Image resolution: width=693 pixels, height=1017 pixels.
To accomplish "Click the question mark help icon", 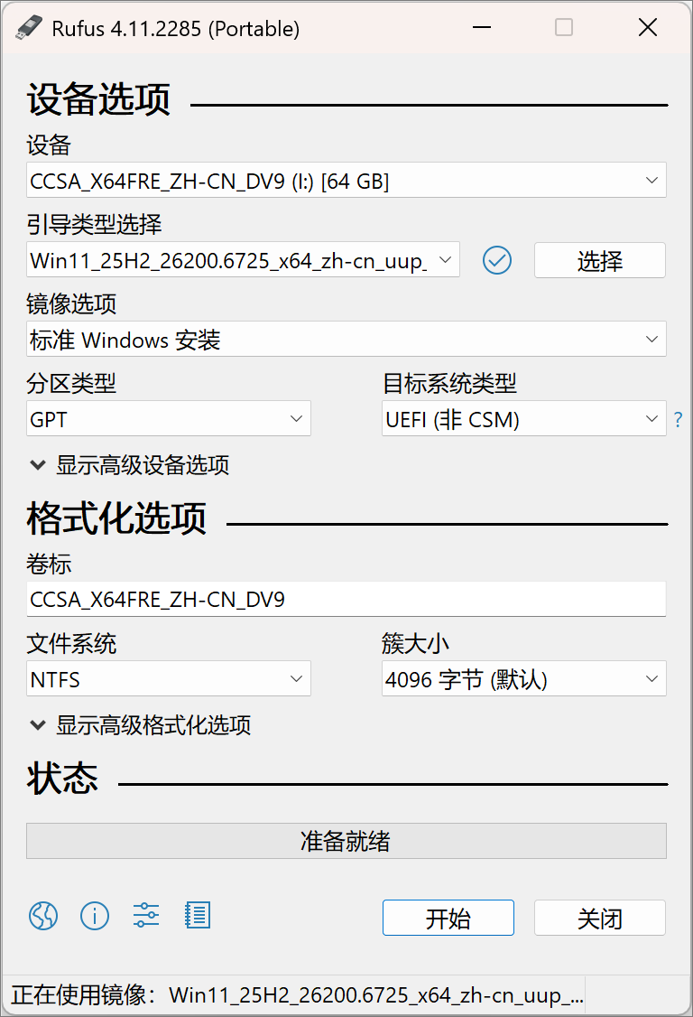I will (679, 420).
